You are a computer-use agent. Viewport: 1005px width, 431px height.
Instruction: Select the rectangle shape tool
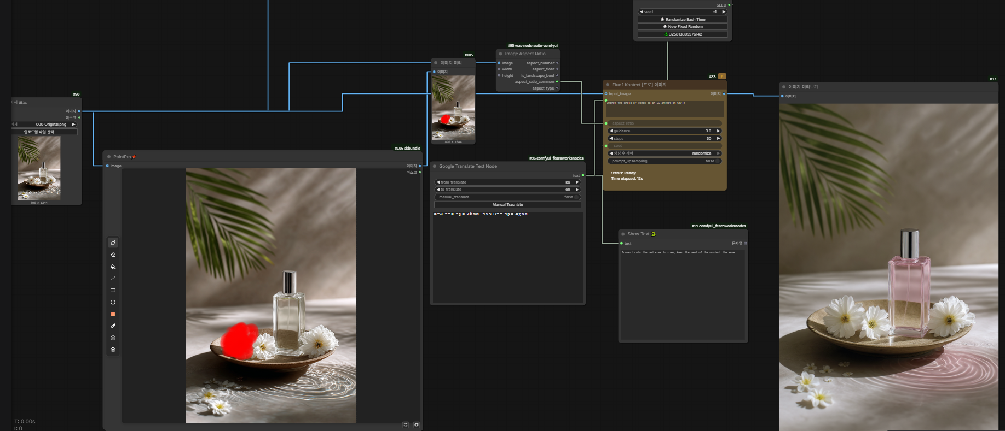[113, 290]
